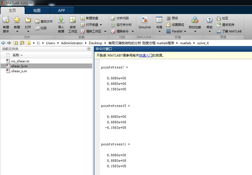Viewport: 252px width, 175px height.
Task: Click the Layout (布局) icon
Action: 159,20
